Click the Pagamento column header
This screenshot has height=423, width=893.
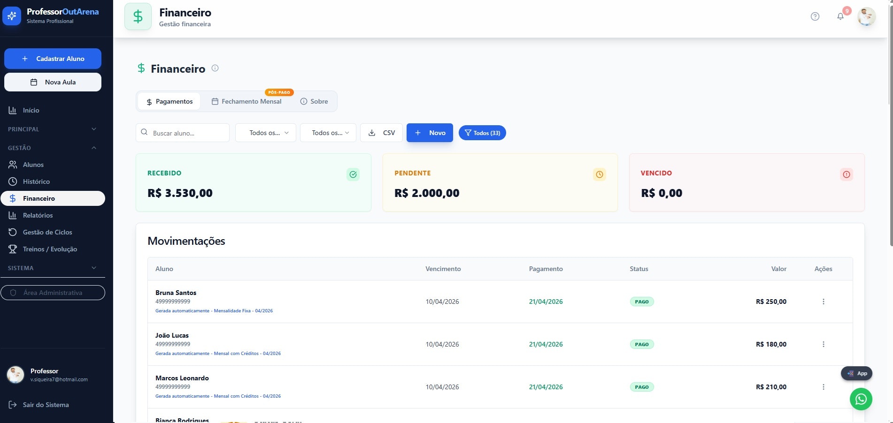[x=546, y=269]
